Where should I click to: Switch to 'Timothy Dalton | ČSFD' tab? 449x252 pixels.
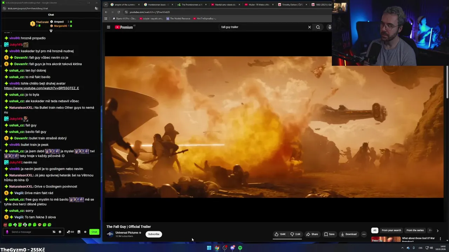tap(292, 5)
